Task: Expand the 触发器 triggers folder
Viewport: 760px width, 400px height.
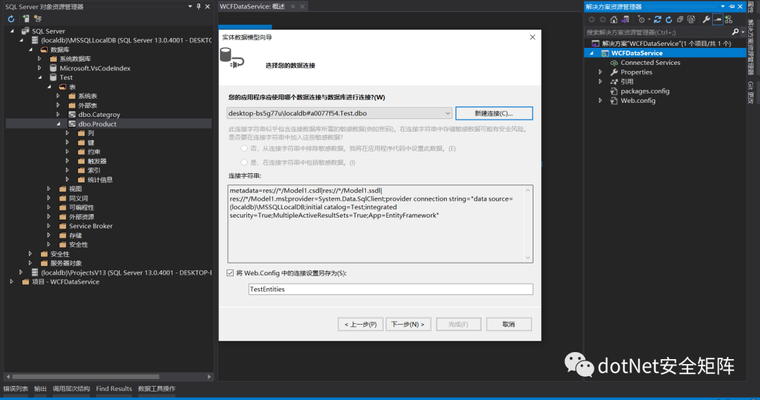Action: [x=68, y=161]
